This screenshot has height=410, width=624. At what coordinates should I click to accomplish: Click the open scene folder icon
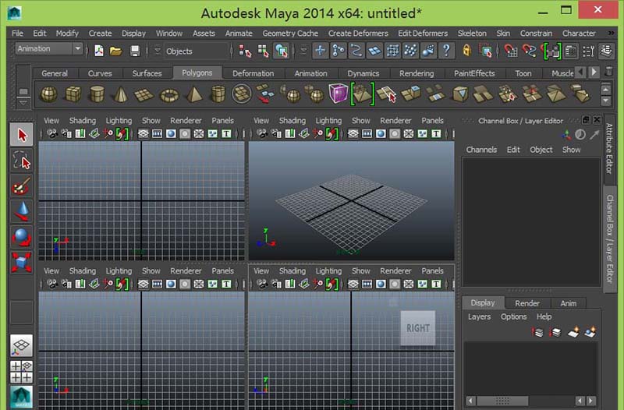(x=115, y=51)
